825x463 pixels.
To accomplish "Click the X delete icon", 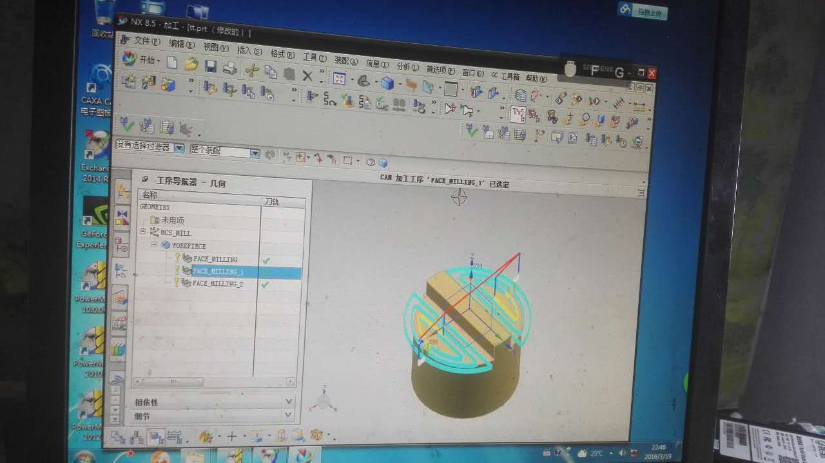I will [x=307, y=76].
